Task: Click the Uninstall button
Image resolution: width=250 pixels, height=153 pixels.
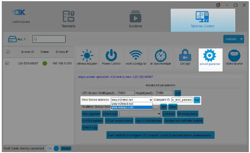Action: point(169,114)
